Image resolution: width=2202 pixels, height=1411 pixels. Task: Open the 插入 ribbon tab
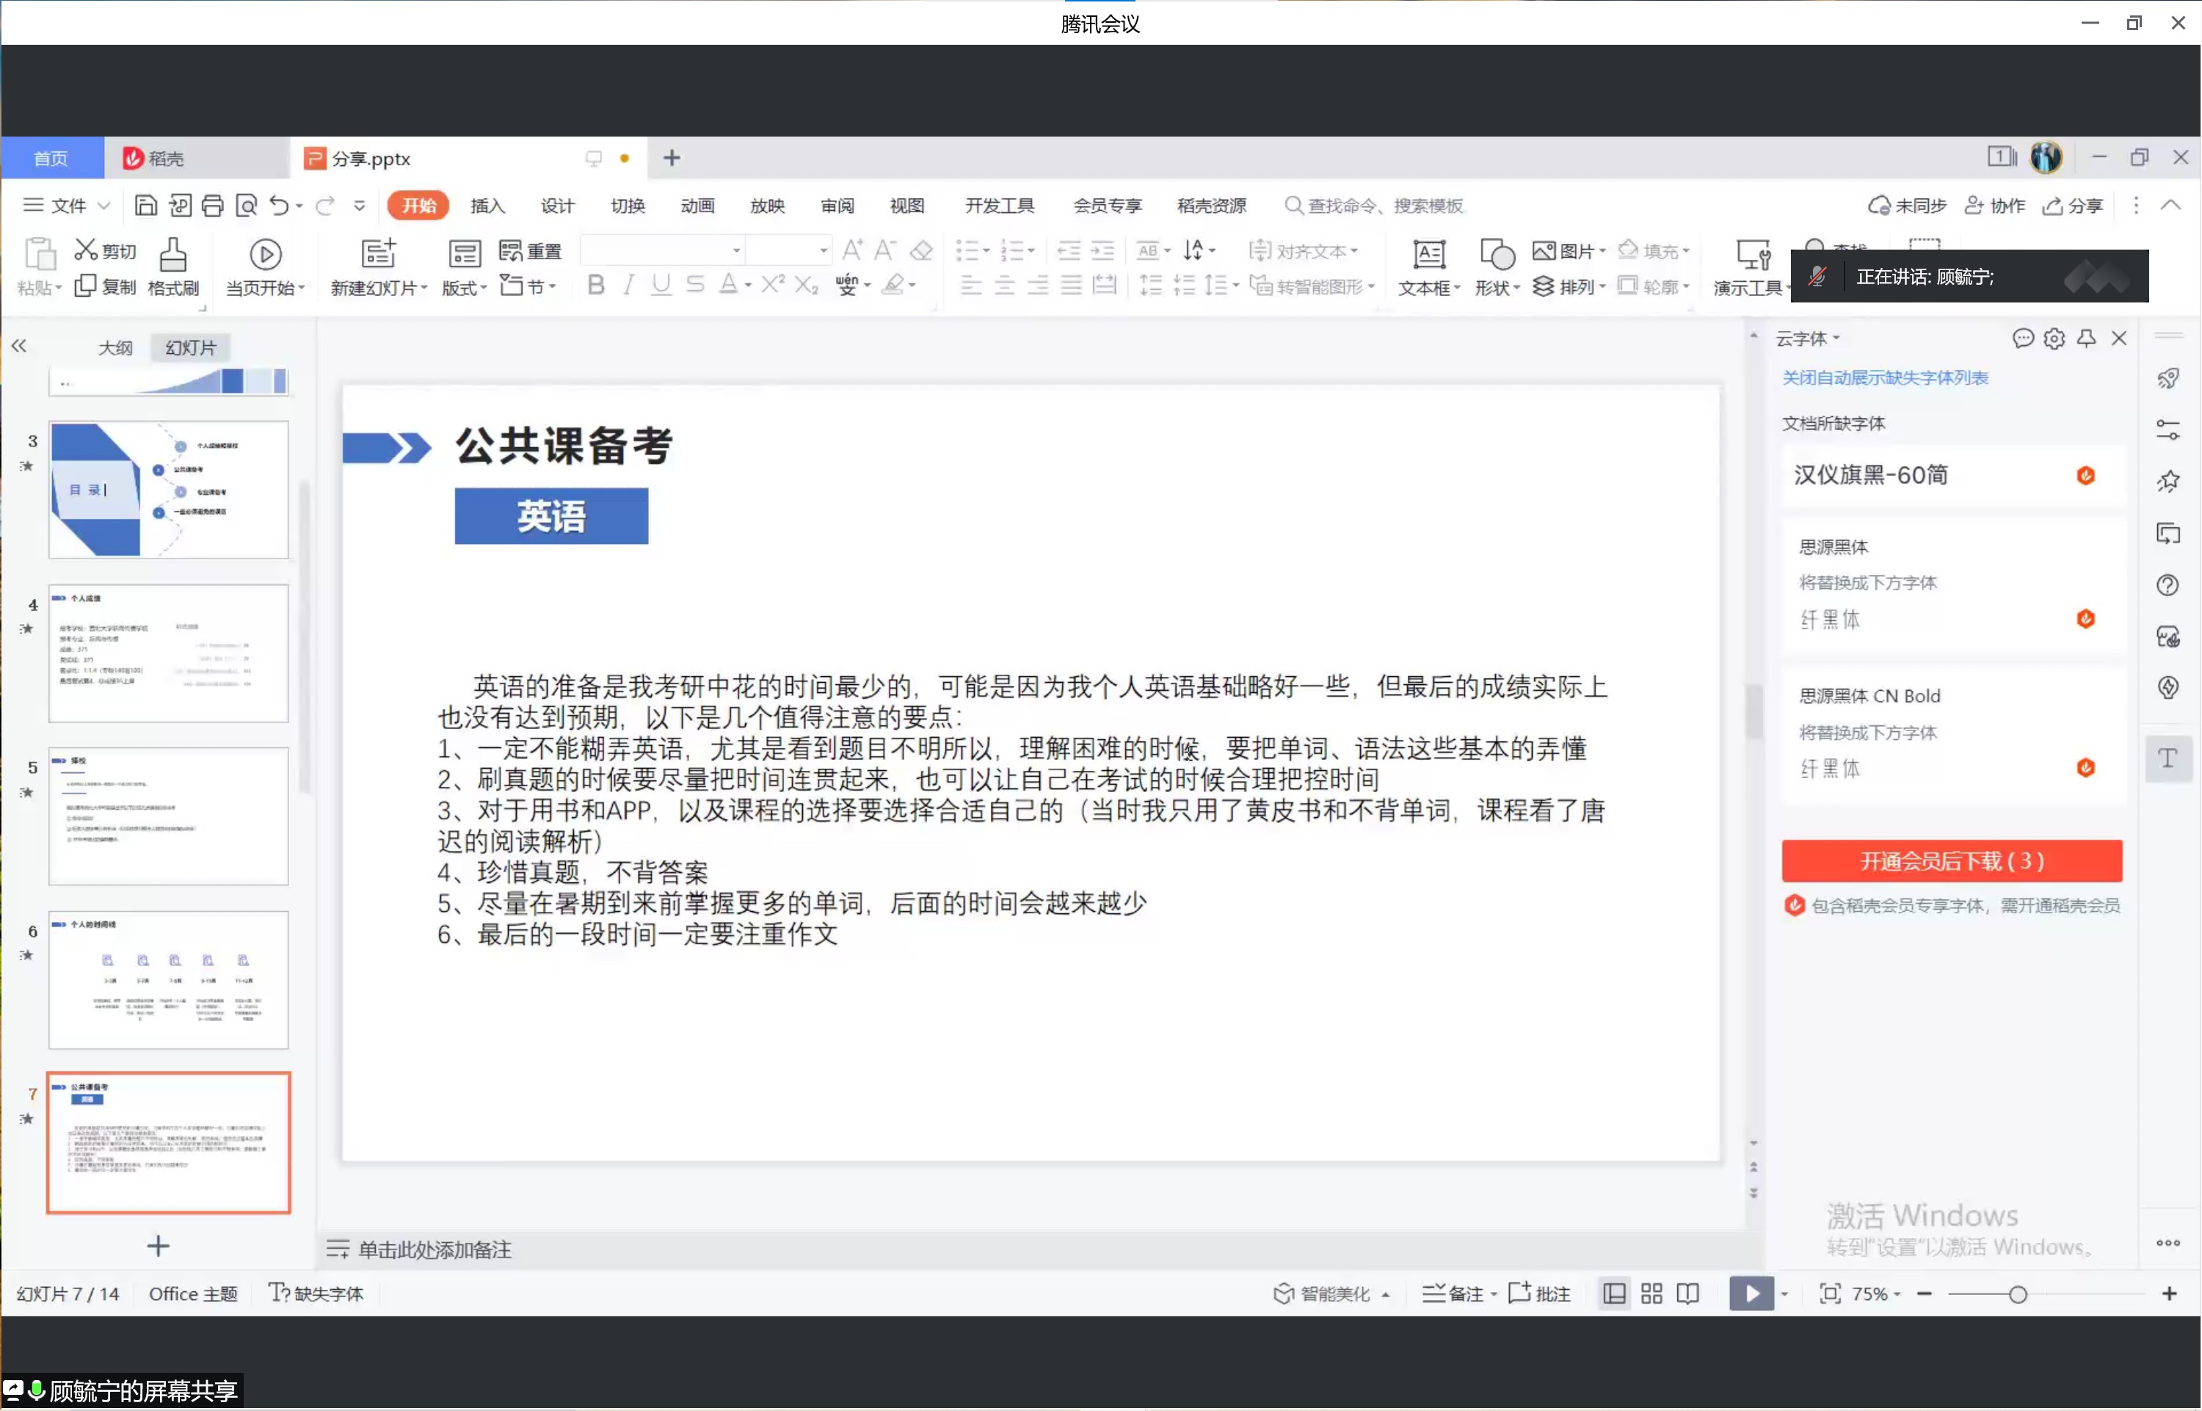487,206
